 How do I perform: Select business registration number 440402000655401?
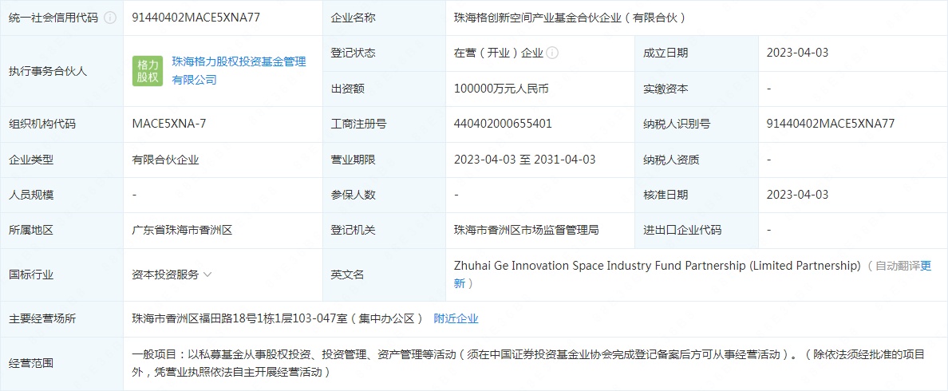(503, 124)
